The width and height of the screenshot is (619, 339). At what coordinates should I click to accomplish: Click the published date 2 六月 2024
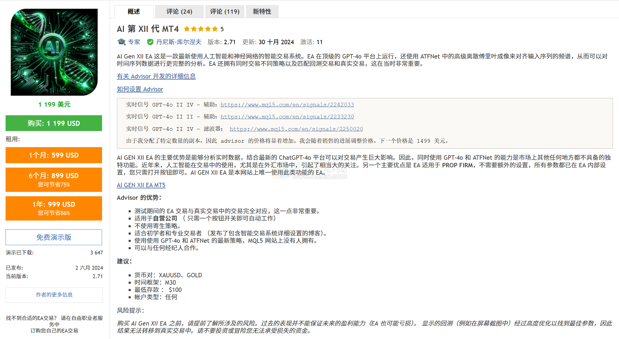click(89, 268)
